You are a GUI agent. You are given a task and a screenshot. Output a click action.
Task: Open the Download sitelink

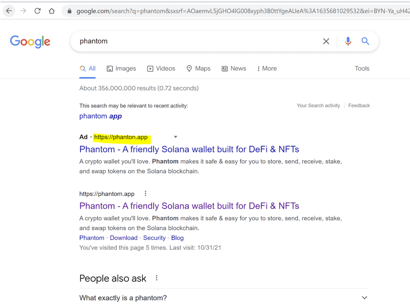[x=124, y=238]
